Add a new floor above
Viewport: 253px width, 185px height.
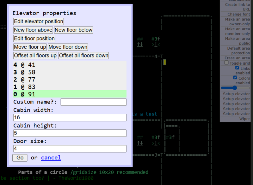point(33,30)
